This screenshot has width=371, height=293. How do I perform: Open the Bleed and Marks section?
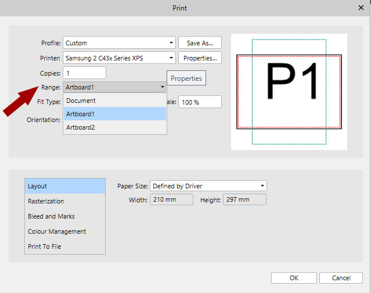[65, 216]
